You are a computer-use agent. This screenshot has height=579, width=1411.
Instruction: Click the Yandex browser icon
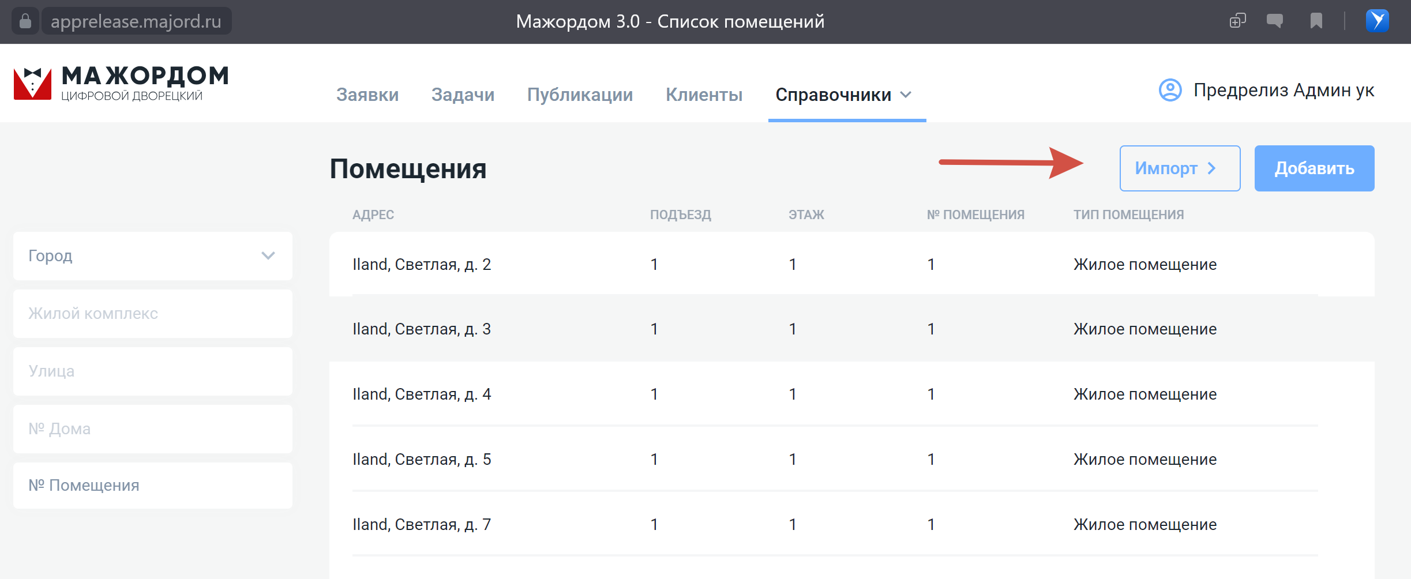(1377, 21)
